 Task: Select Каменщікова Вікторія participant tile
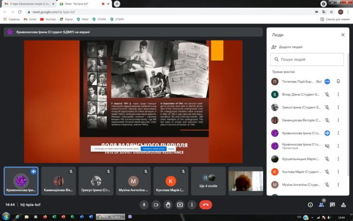tap(58, 181)
